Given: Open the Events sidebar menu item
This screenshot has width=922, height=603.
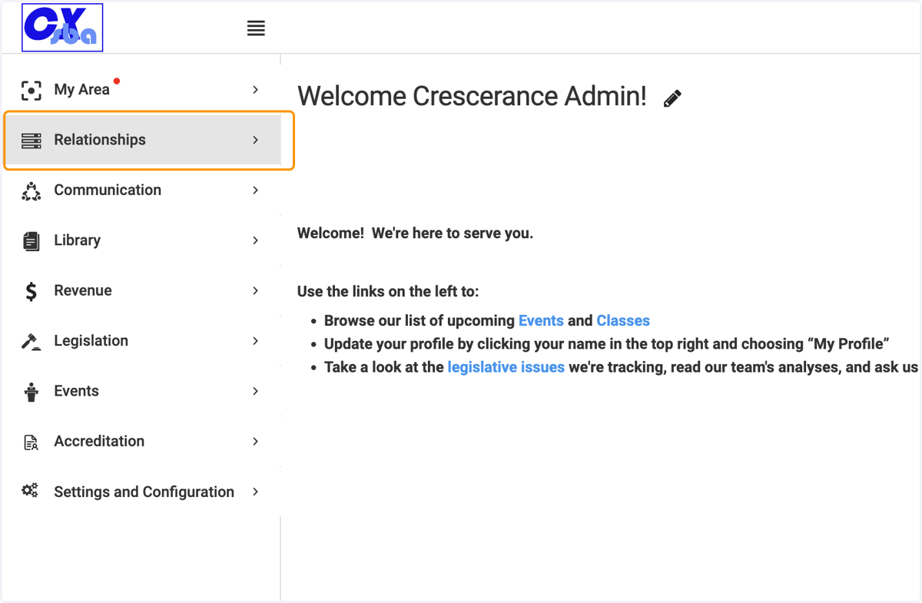Looking at the screenshot, I should (x=142, y=391).
